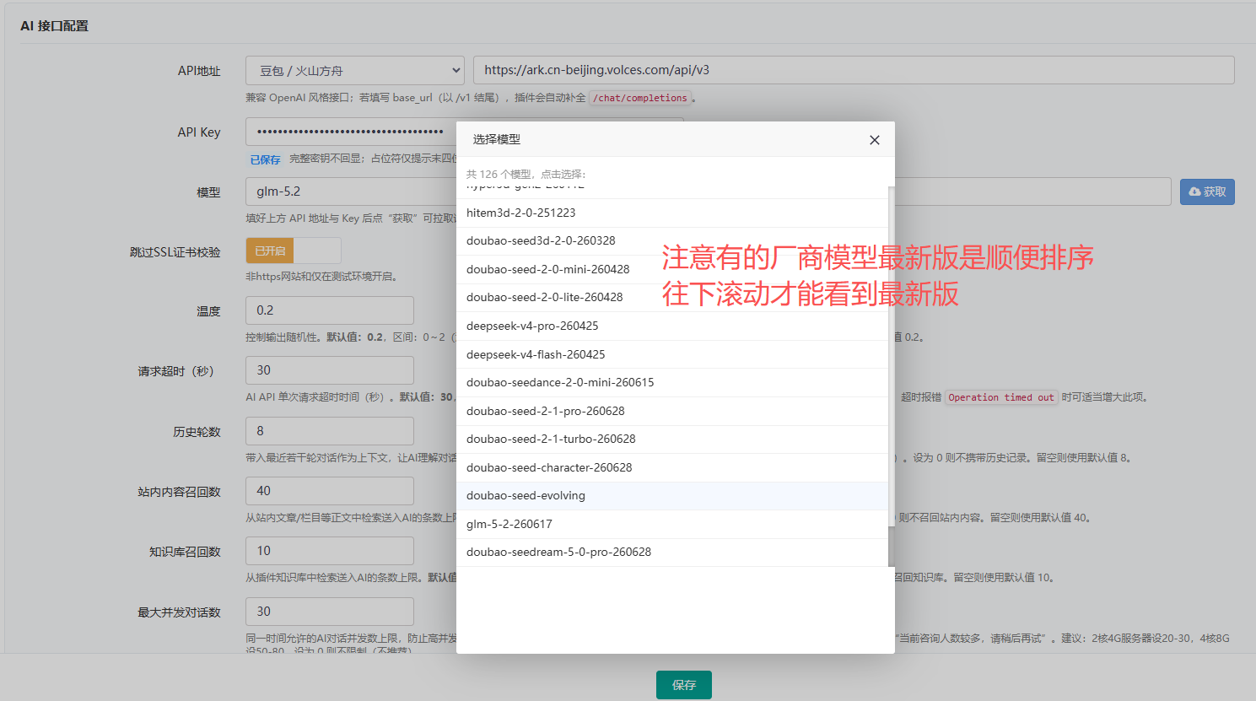Edit the 历史轮数 input box
Screen dimensions: 1256x701
pos(330,431)
